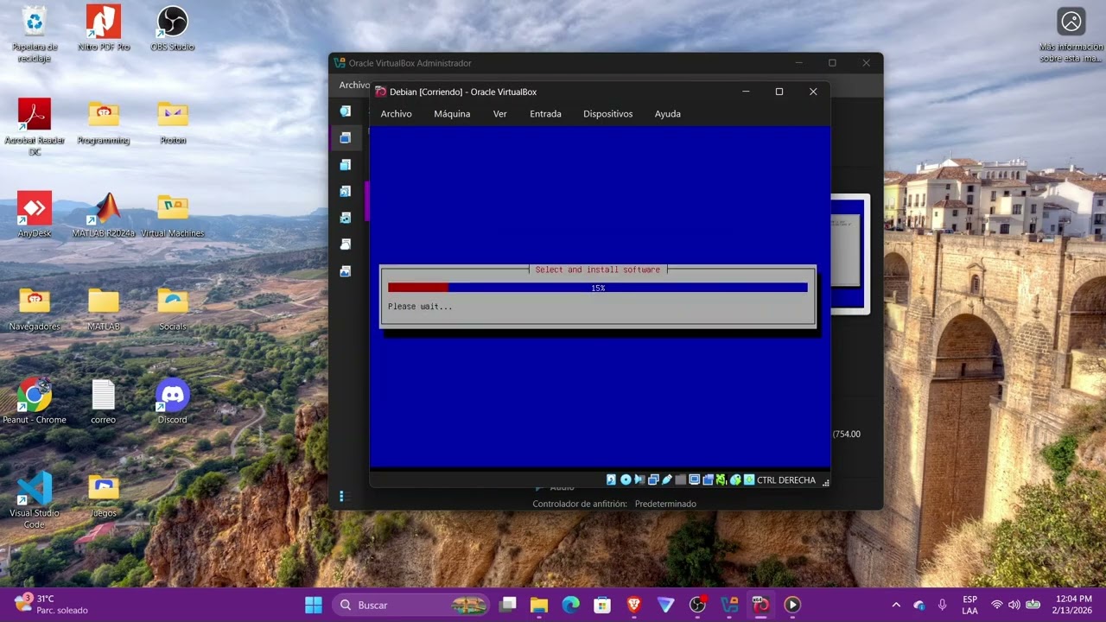This screenshot has height=622, width=1106.
Task: Click the Brave browser taskbar icon
Action: click(x=634, y=605)
